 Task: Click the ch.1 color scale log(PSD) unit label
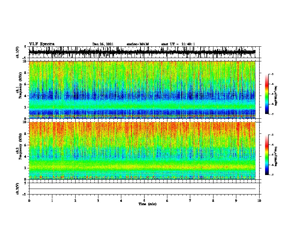(x=276, y=96)
